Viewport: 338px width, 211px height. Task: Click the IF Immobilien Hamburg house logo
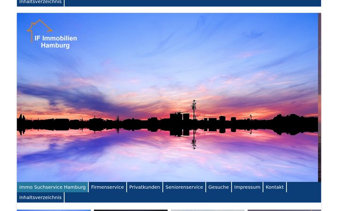pos(52,34)
